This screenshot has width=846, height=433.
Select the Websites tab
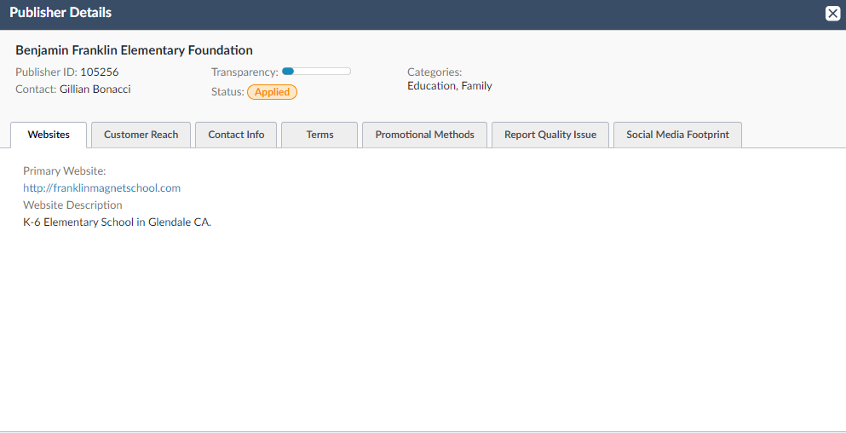49,135
